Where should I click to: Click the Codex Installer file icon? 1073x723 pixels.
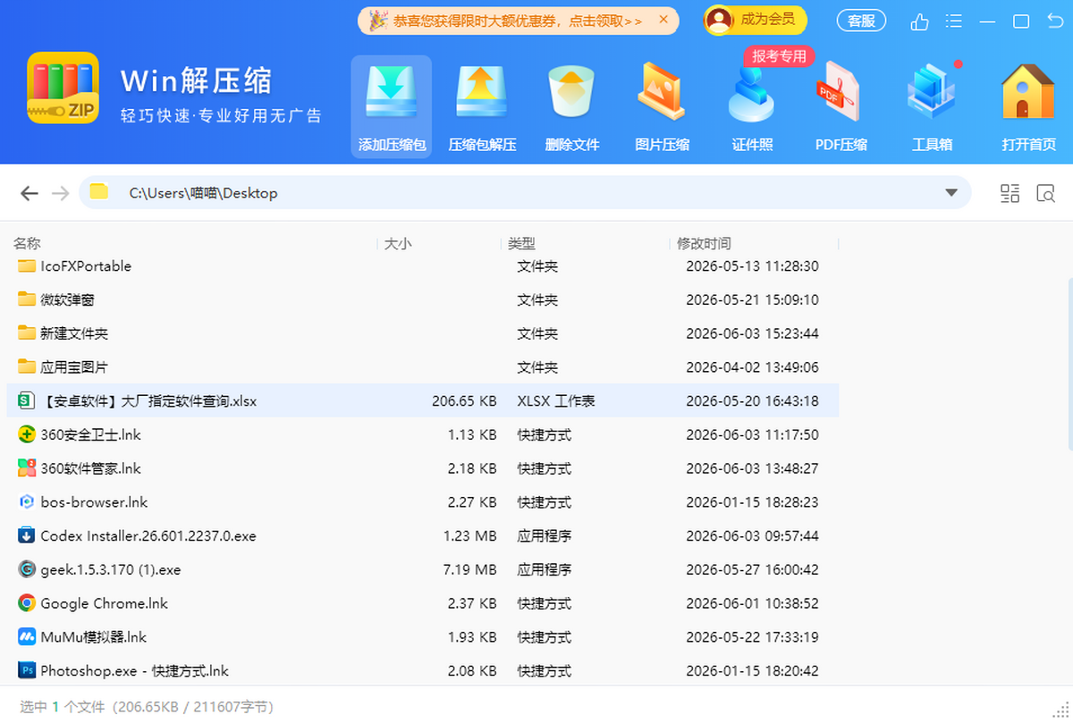pos(27,536)
